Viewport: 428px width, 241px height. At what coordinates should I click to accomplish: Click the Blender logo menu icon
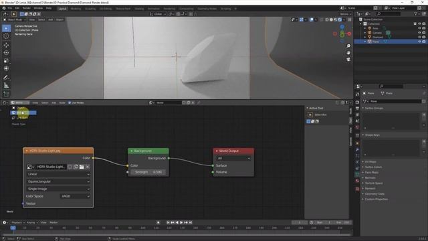(4, 8)
